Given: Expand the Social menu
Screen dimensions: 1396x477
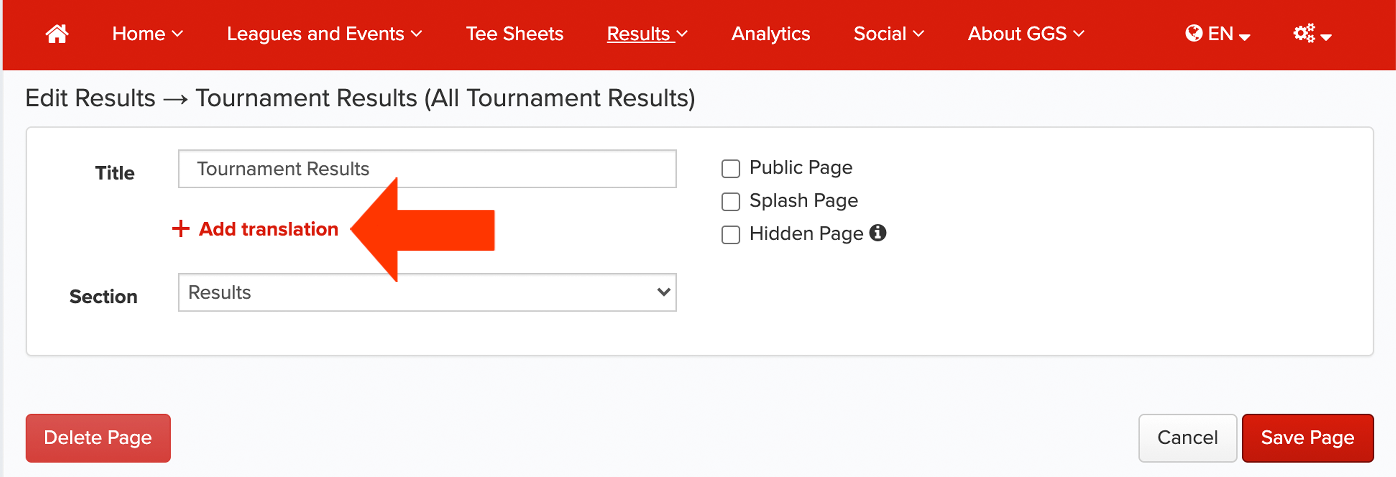Looking at the screenshot, I should 889,33.
